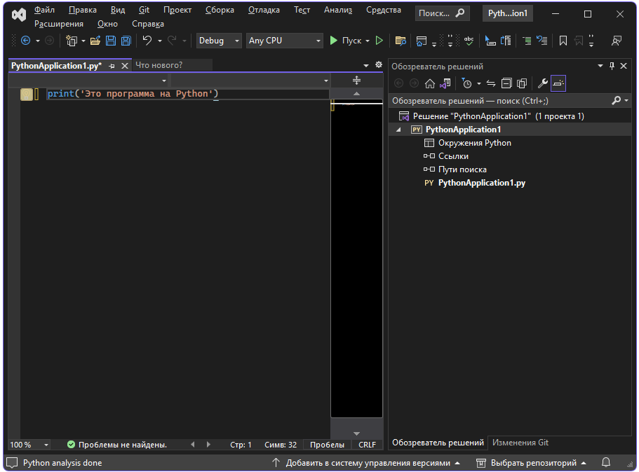Click the spell check abc icon
This screenshot has height=472, width=639.
[x=469, y=41]
